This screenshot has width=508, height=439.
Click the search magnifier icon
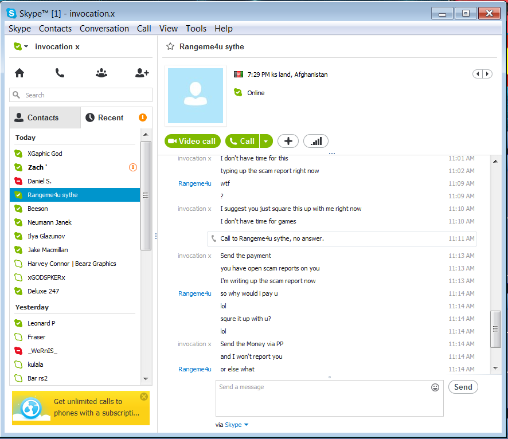point(16,95)
